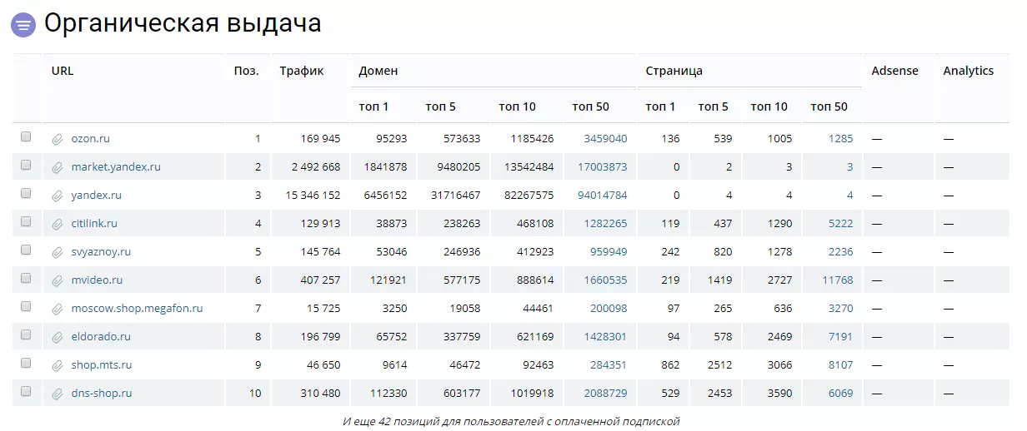This screenshot has width=1027, height=431.
Task: Tick the checkbox for ozon.ru row
Action: (x=26, y=137)
